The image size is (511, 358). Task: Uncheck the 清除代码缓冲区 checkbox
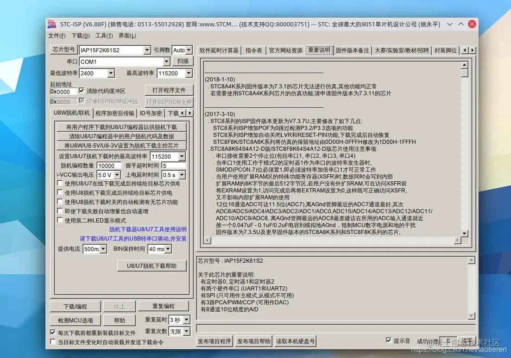pos(82,91)
